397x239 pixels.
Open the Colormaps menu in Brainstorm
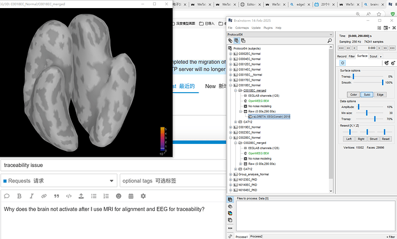click(x=242, y=28)
